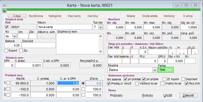Screen dimensions: 203x102
Task: Open the Cenníky tab
Action: click(x=93, y=16)
